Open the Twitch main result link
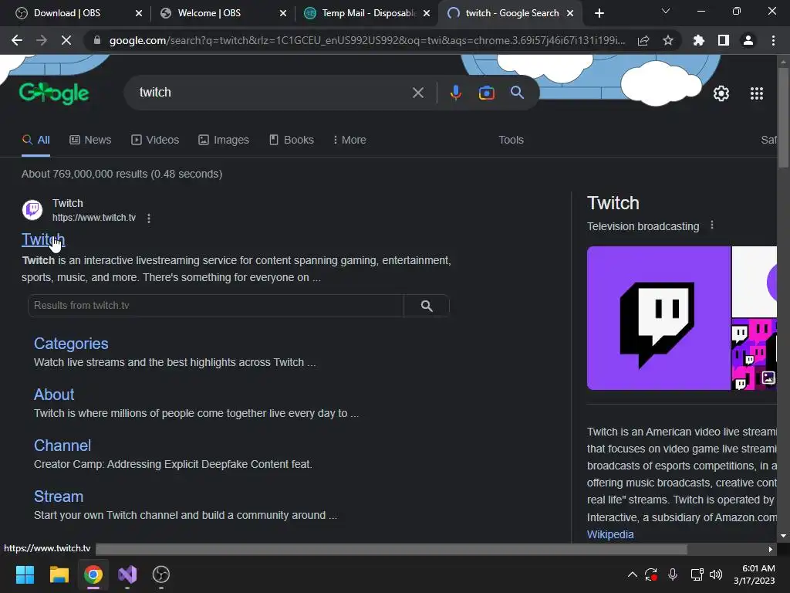Viewport: 790px width, 593px height. pyautogui.click(x=43, y=239)
